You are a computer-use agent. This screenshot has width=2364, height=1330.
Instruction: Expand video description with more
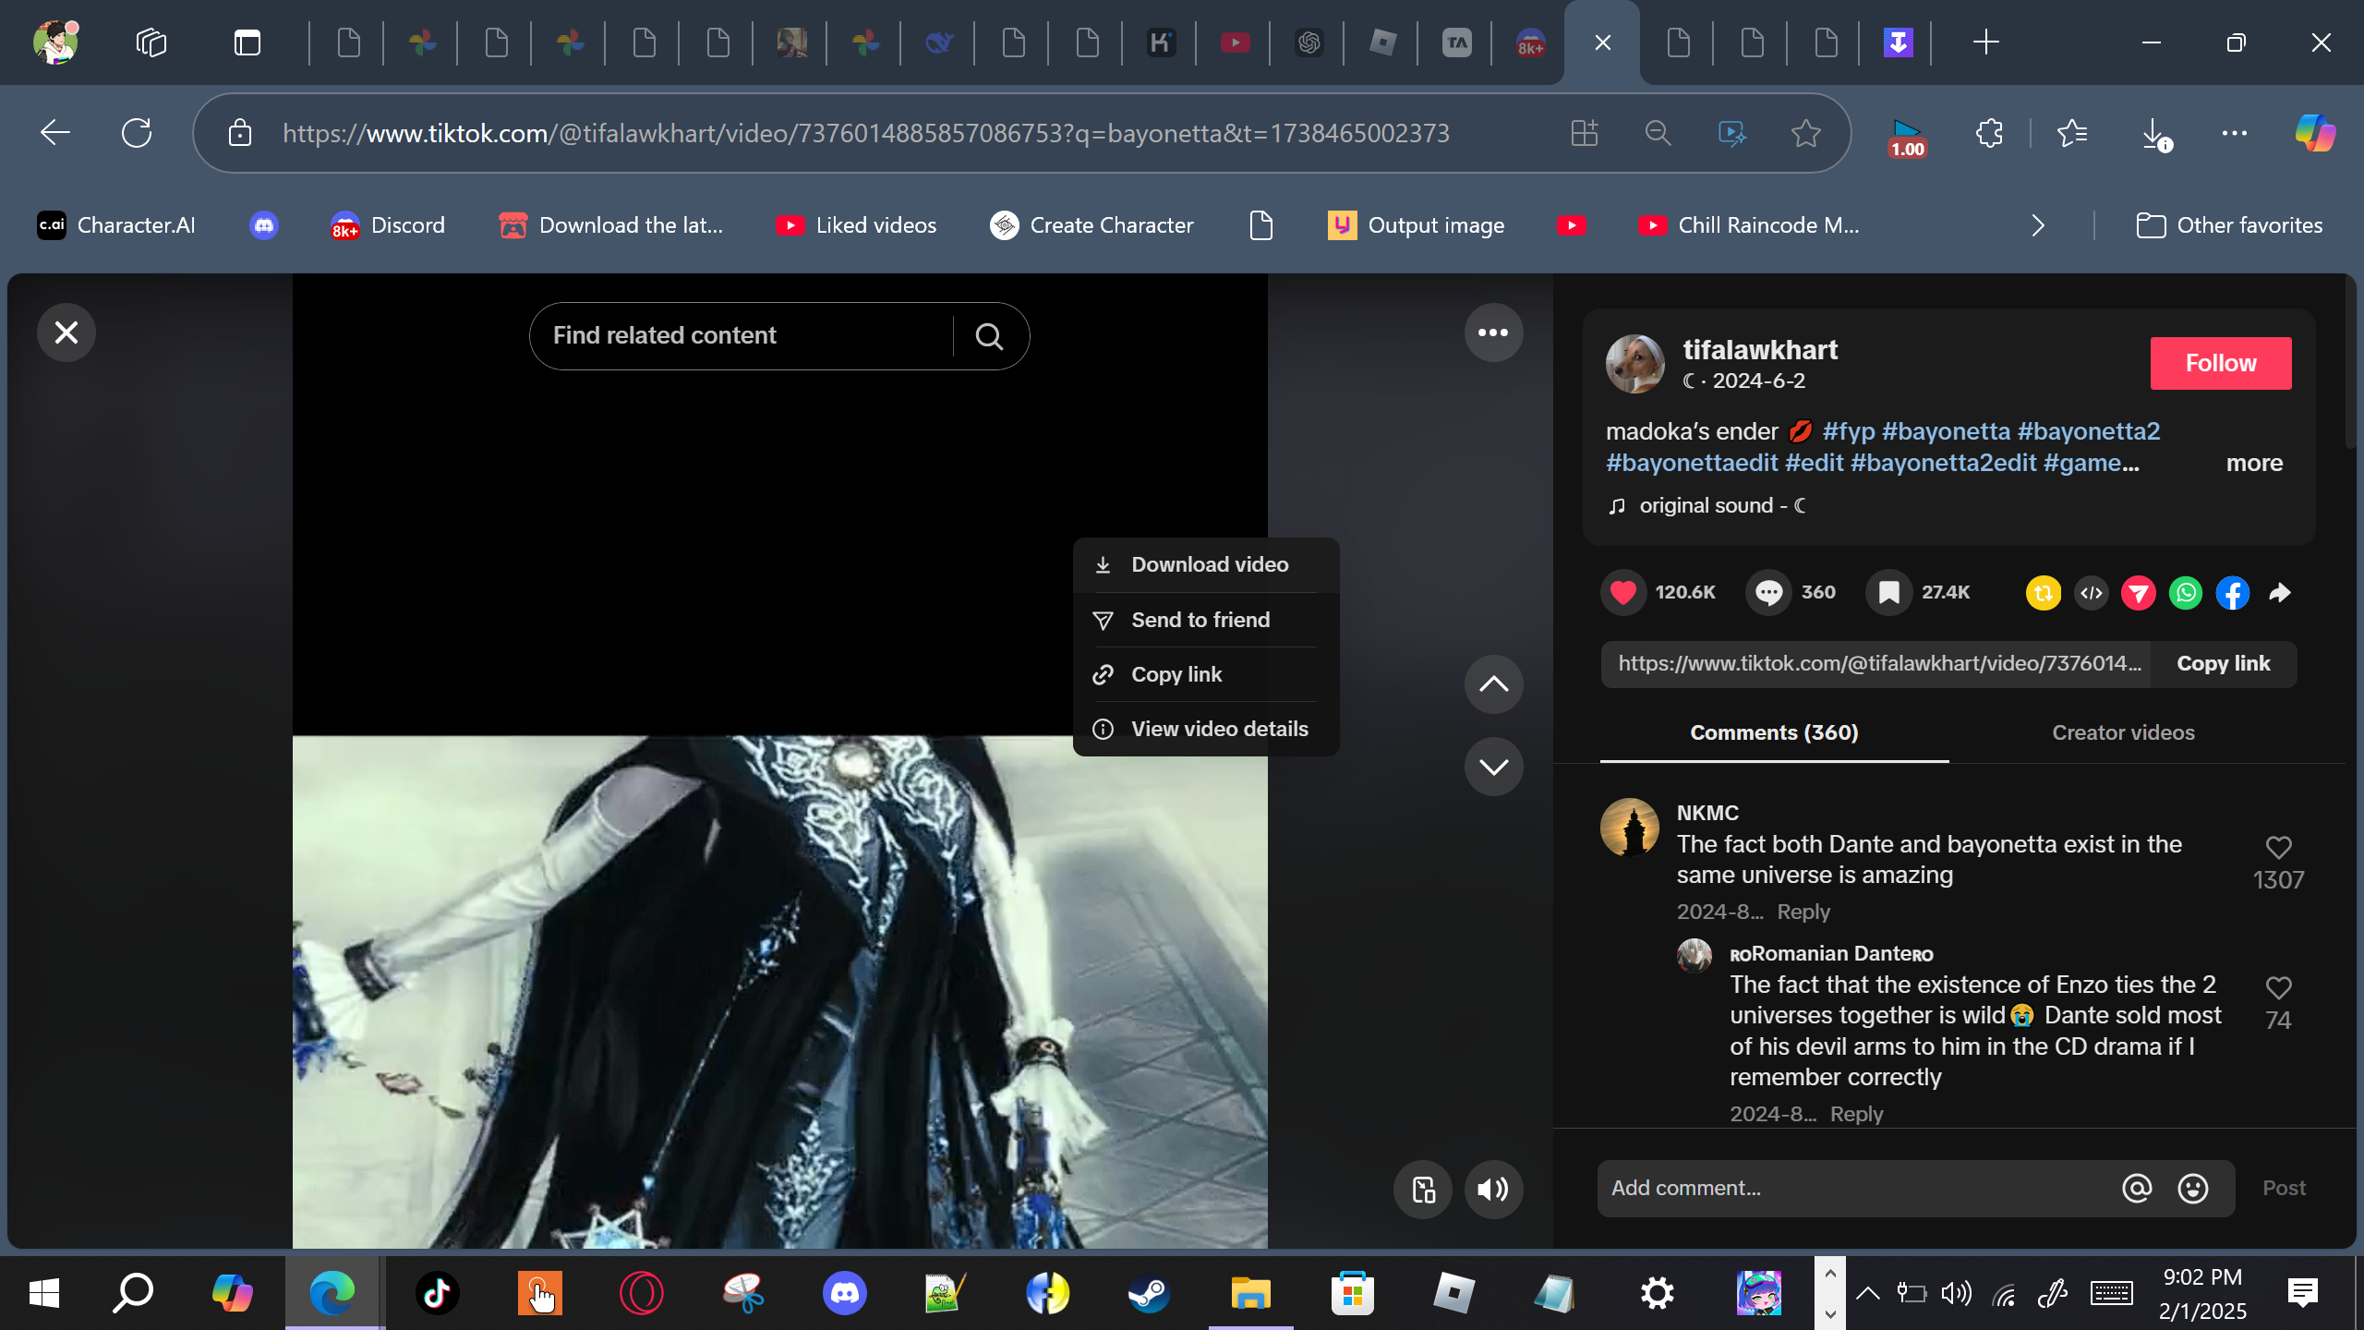click(x=2253, y=463)
